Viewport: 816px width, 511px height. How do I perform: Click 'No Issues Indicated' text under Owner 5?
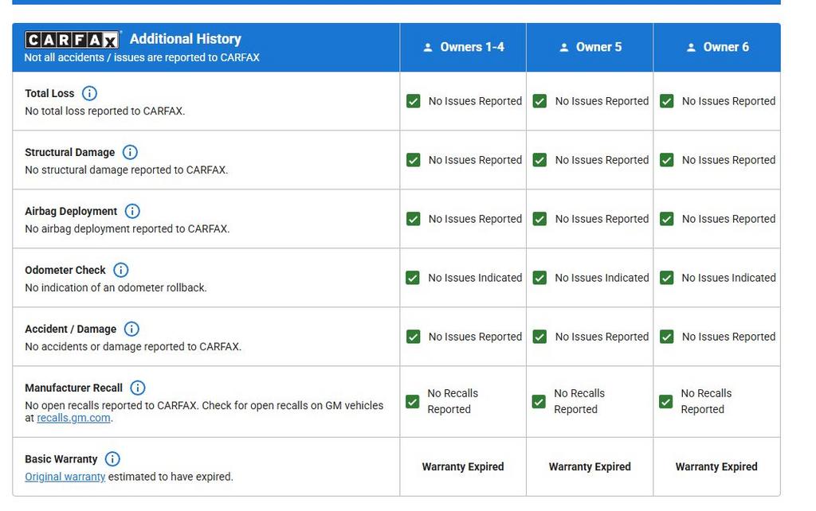click(602, 278)
